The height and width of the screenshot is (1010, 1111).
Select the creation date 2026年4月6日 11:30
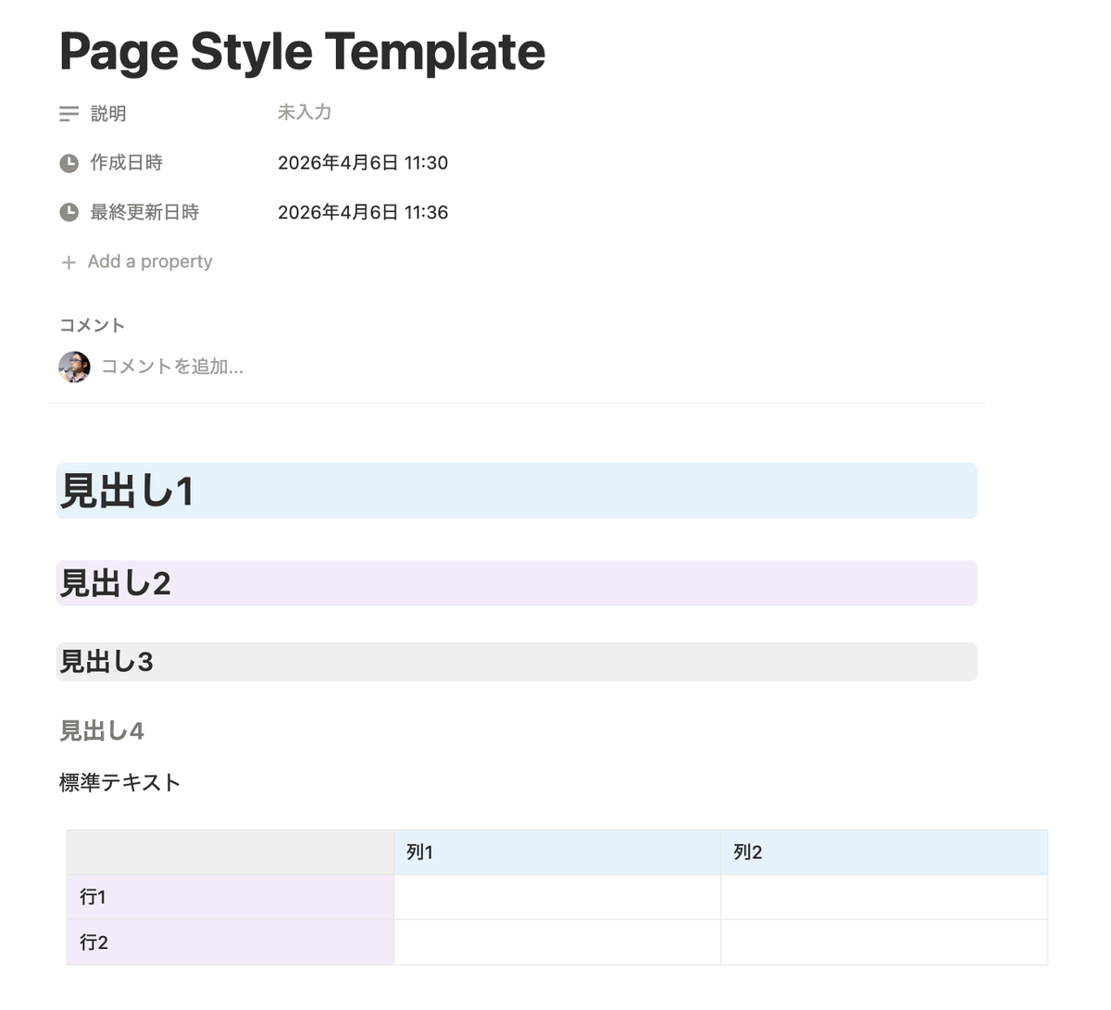[363, 163]
